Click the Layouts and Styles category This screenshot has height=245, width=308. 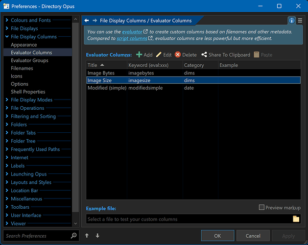click(x=31, y=182)
